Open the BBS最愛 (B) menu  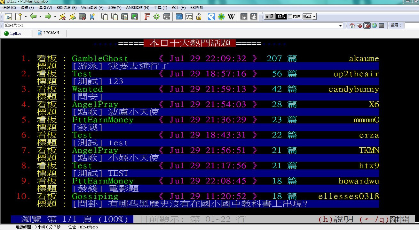[67, 8]
